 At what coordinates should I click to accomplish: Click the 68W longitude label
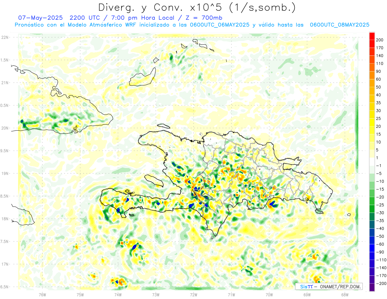click(x=345, y=294)
